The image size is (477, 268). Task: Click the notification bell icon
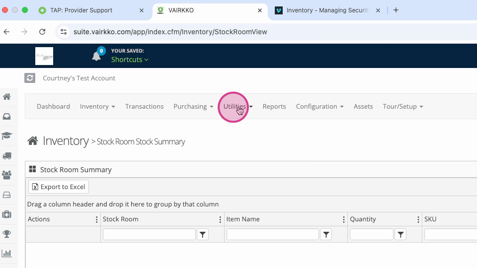pos(96,56)
